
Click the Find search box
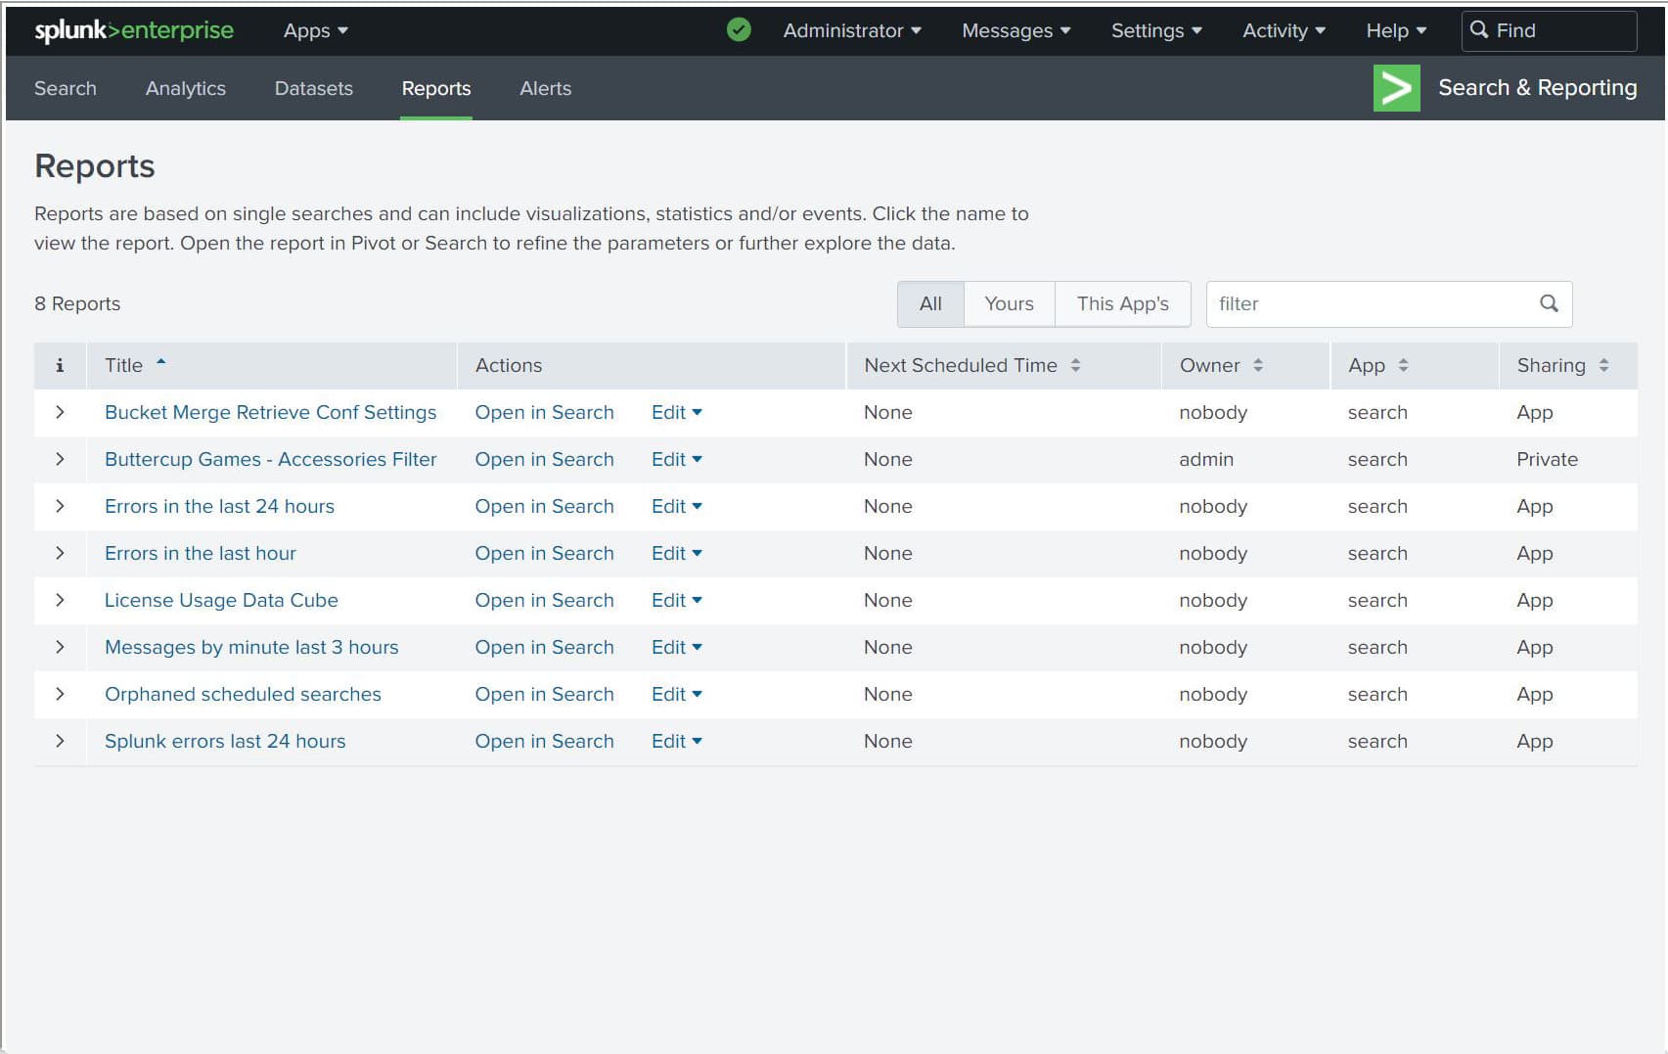point(1549,31)
